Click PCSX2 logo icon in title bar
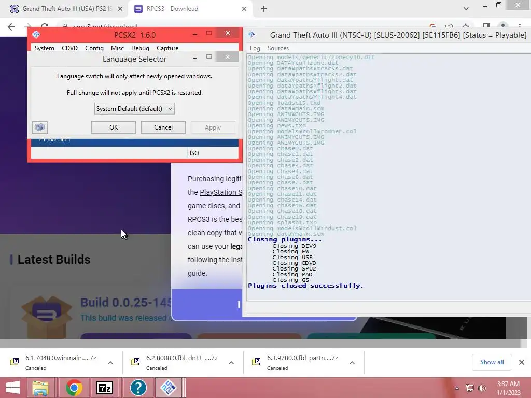Viewport: 531px width, 398px height. [36, 35]
